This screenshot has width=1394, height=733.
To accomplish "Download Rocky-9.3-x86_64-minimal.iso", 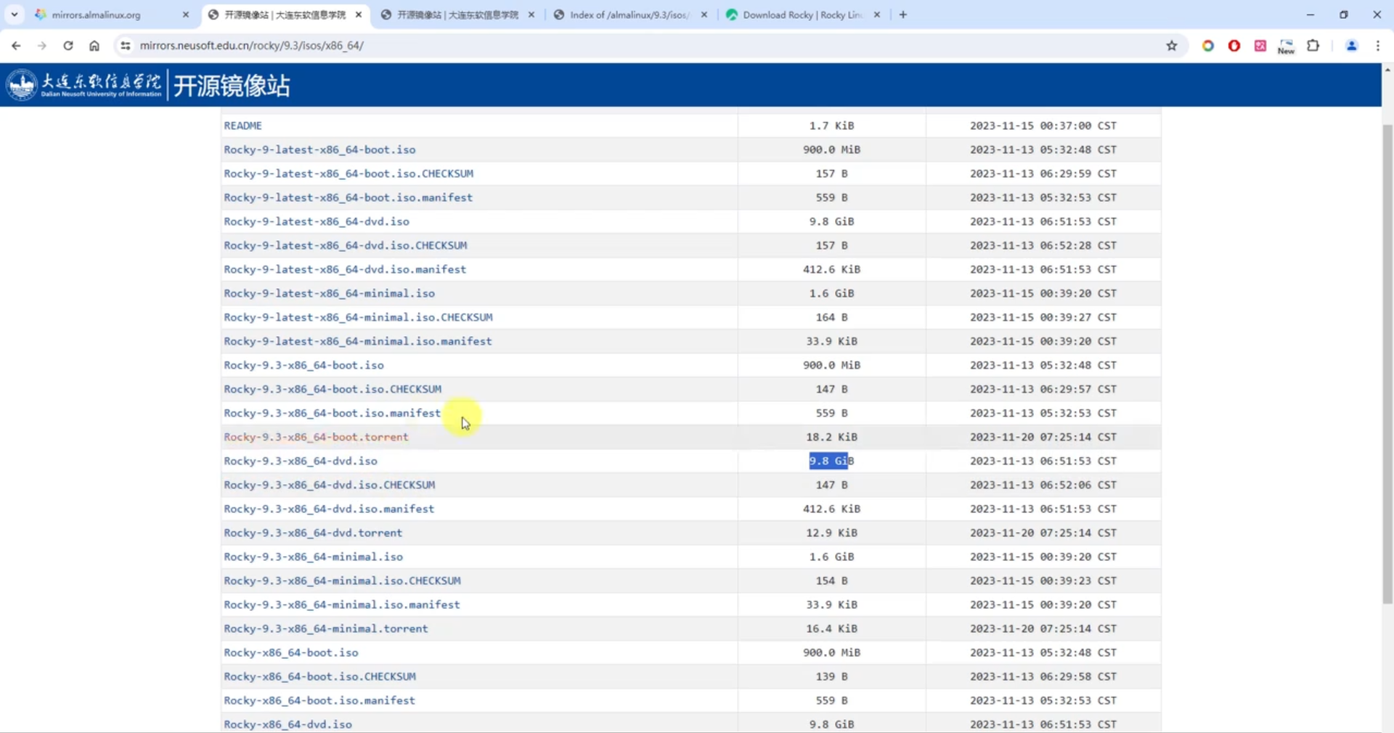I will [x=313, y=557].
